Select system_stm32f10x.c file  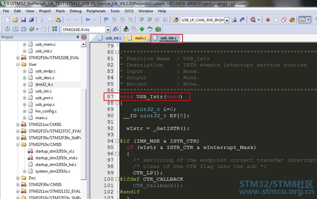click(x=53, y=171)
